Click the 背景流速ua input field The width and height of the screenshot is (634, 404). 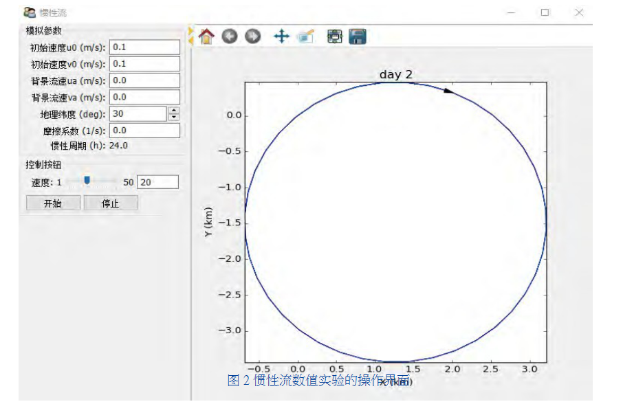(x=144, y=80)
